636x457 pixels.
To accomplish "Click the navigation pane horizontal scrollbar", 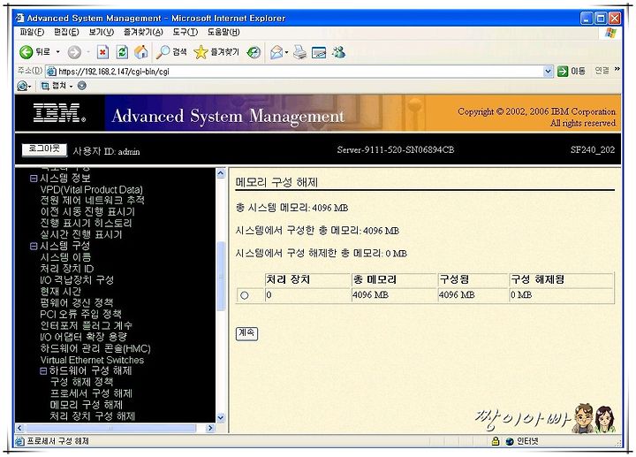I will click(110, 428).
